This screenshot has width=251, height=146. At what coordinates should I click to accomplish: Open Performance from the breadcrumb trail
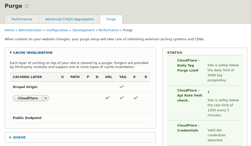point(109,30)
